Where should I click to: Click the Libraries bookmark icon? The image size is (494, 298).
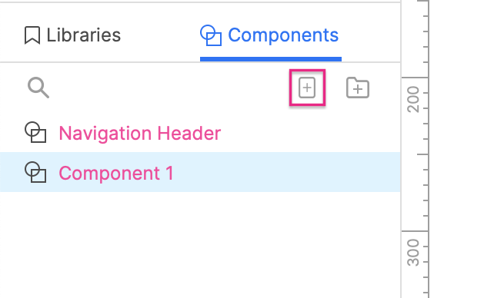point(32,35)
